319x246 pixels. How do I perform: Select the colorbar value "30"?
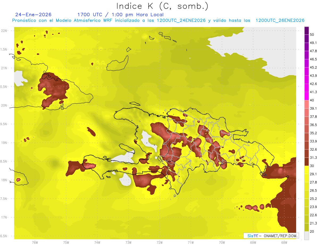(x=312, y=166)
